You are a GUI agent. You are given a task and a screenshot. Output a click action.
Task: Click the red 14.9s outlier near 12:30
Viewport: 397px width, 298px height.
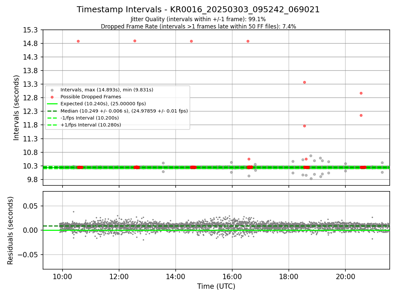point(135,41)
